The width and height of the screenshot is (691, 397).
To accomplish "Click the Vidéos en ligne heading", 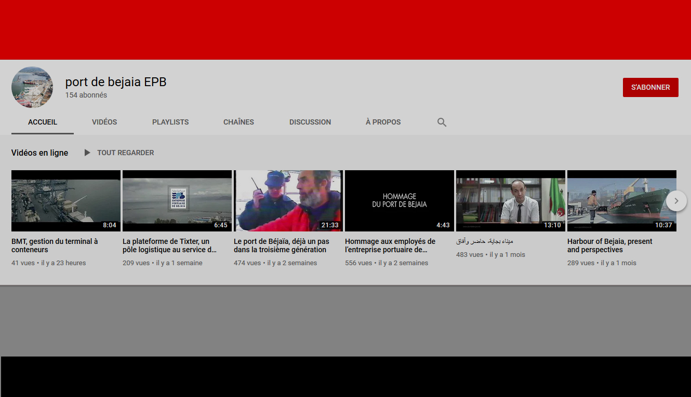I will coord(40,153).
